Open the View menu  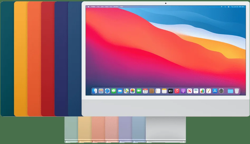tap(107, 7)
